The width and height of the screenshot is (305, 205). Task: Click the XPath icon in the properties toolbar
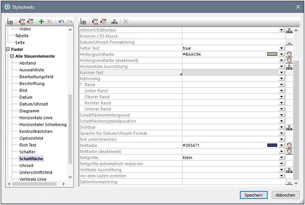(x=114, y=22)
